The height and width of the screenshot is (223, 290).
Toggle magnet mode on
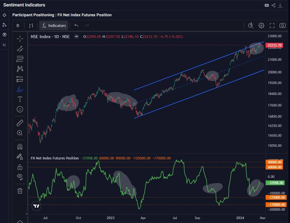click(x=20, y=147)
